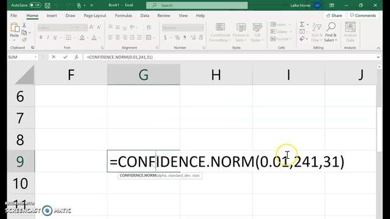
Task: Click the Share button
Action: point(334,15)
